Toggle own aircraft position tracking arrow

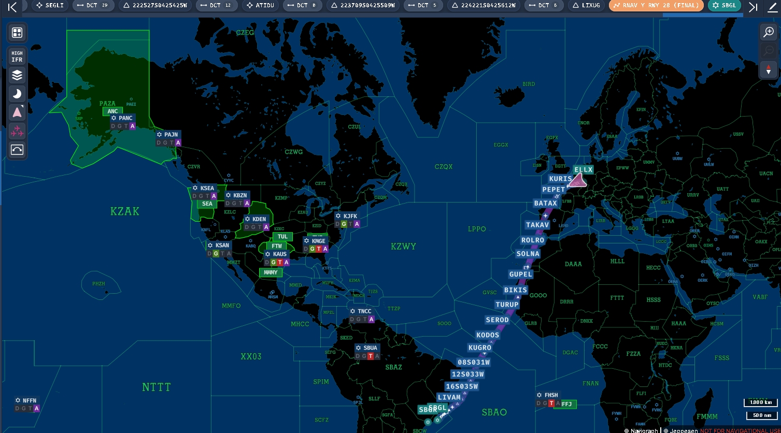click(17, 112)
